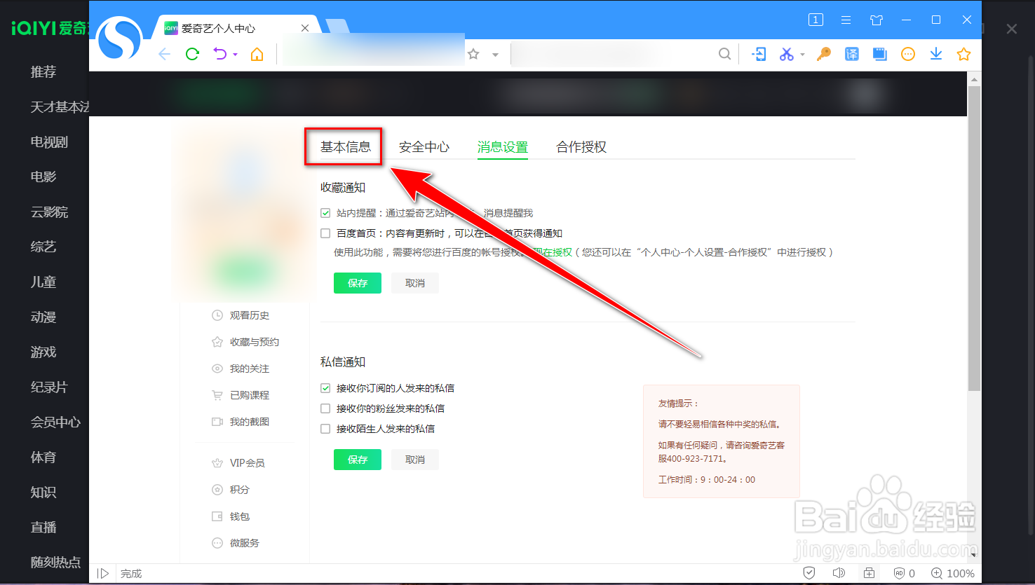Select 电视剧 in iQIYI app sidebar
1035x585 pixels.
tap(50, 142)
